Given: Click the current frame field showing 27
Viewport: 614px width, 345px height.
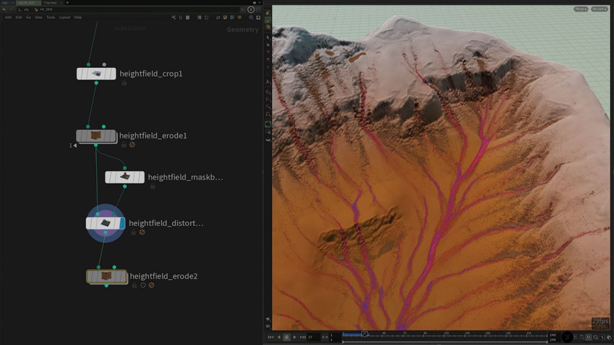Looking at the screenshot, I should pos(313,337).
